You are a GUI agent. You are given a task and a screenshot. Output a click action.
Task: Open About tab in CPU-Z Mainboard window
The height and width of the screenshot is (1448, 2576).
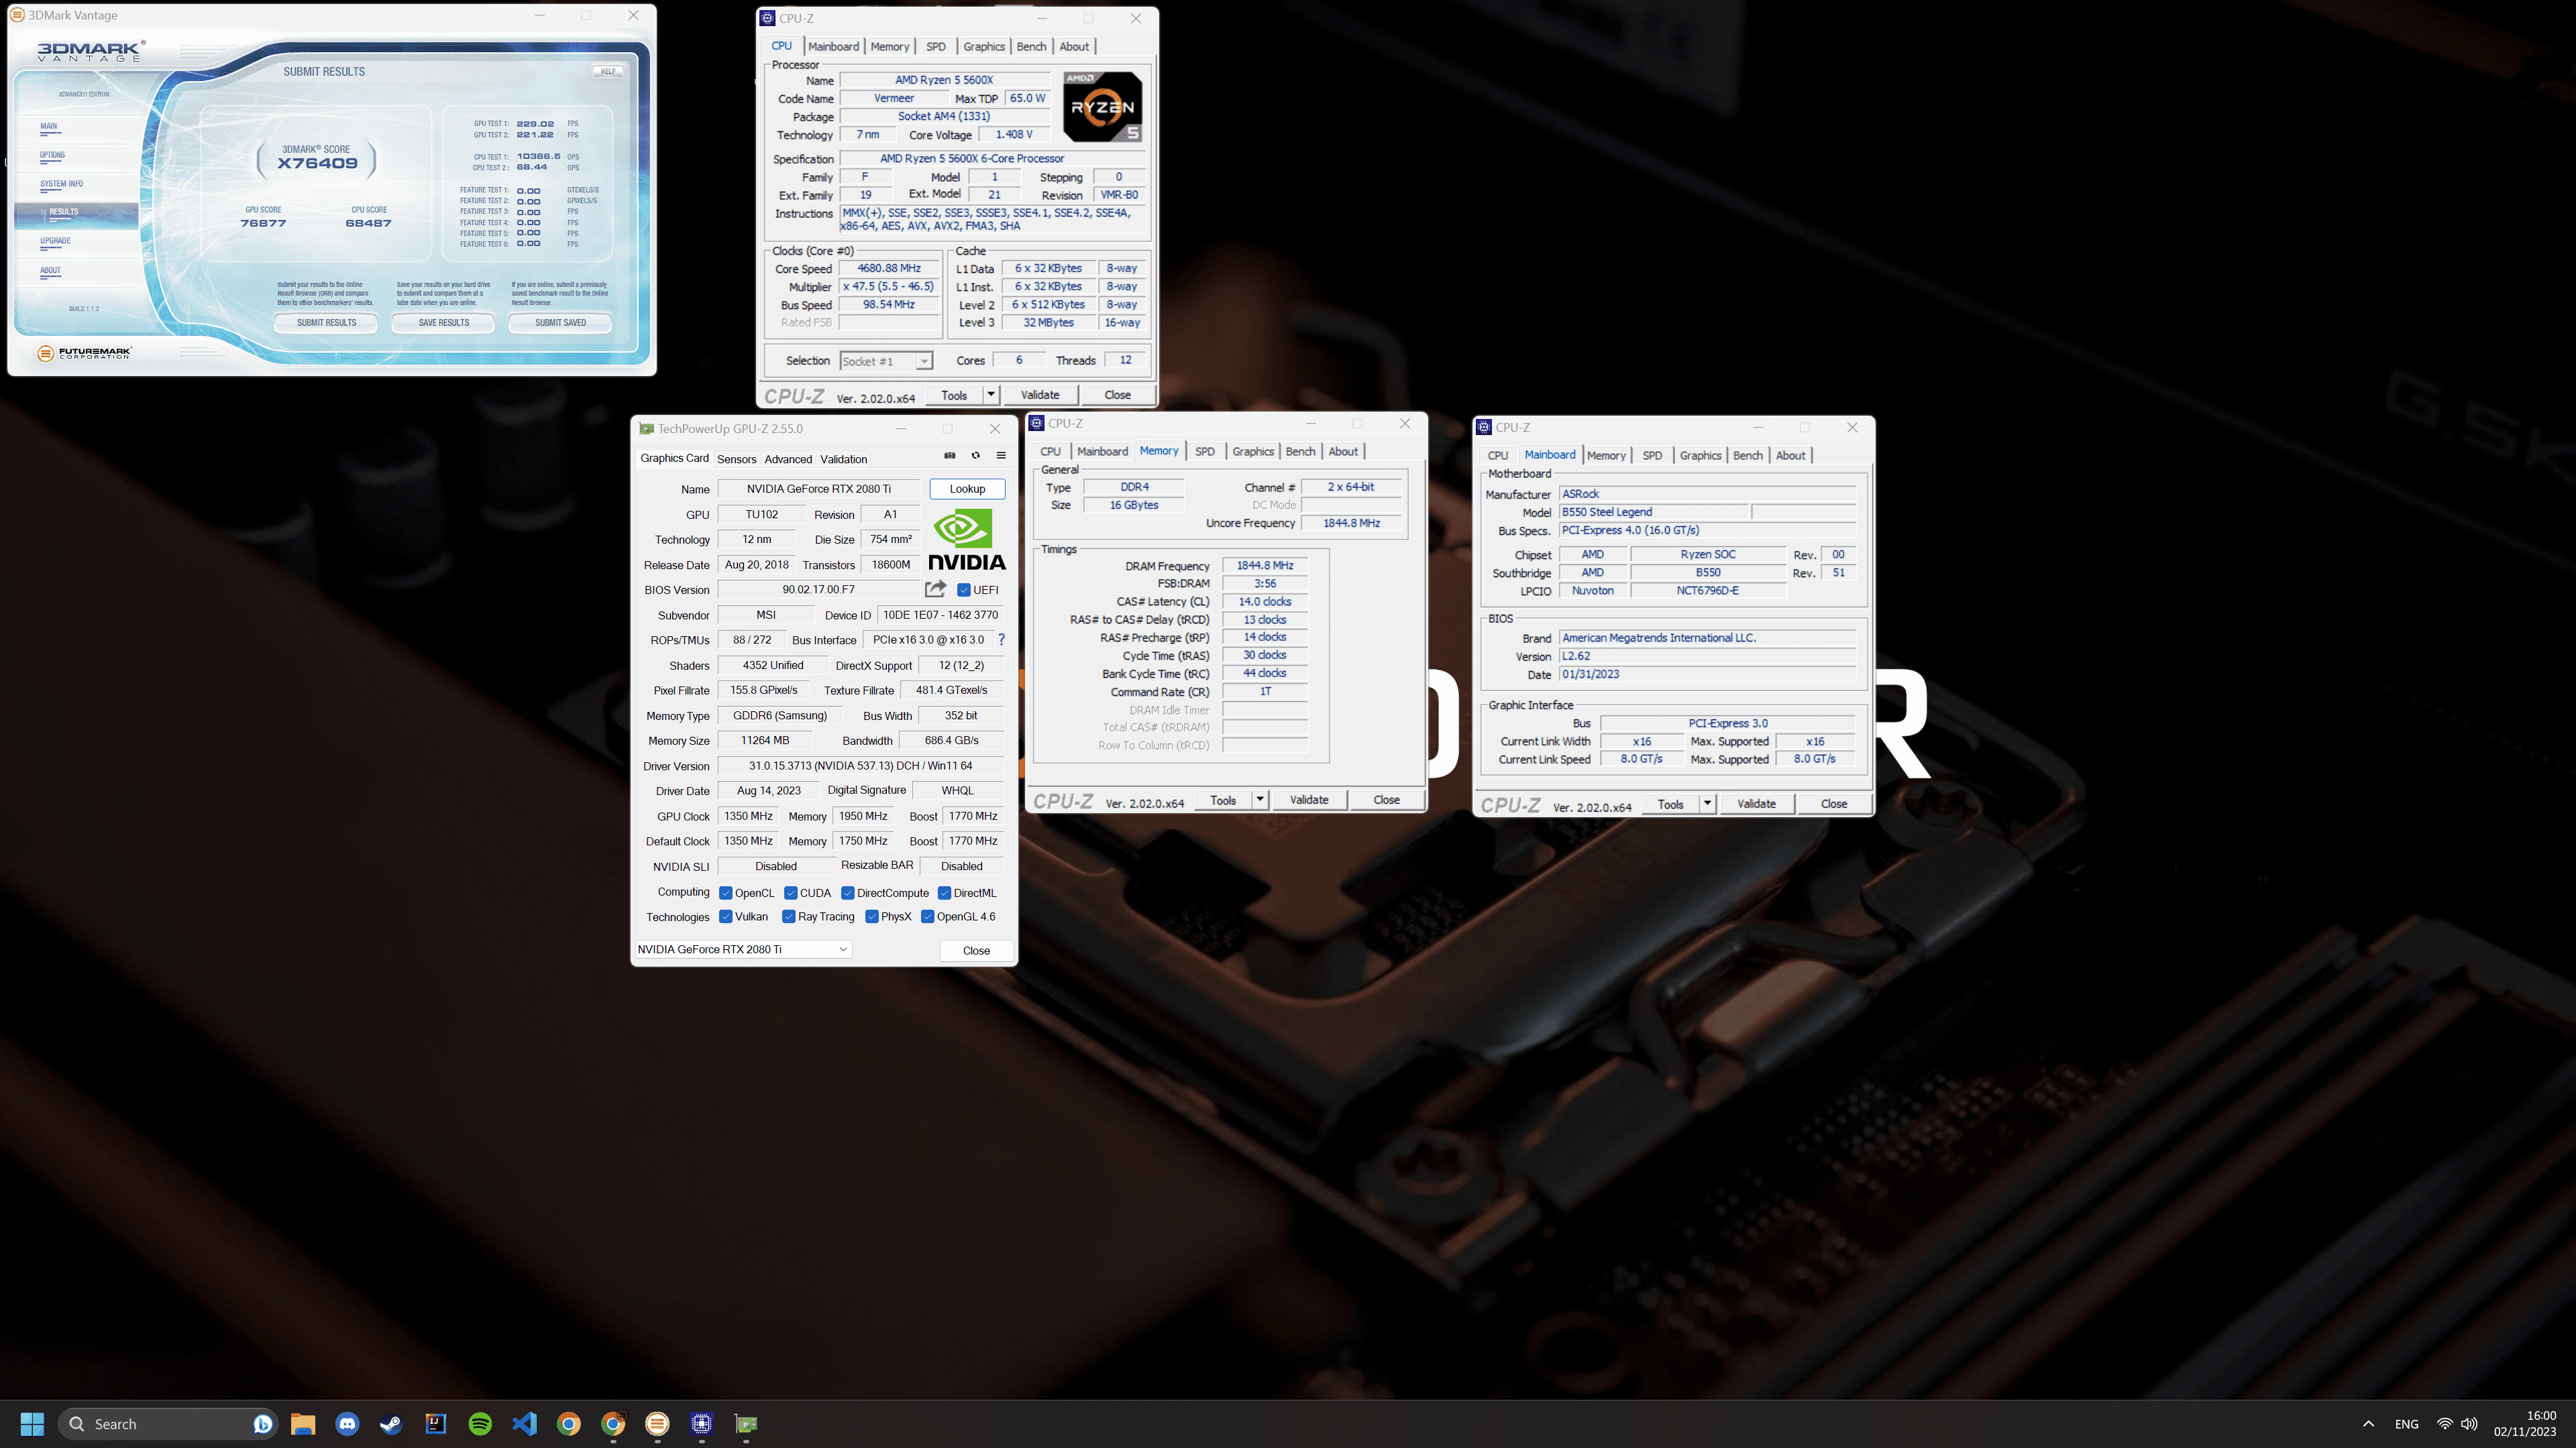coord(1790,456)
